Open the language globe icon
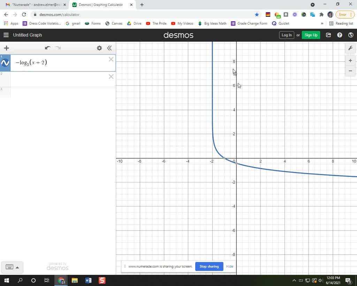The width and height of the screenshot is (357, 286). [351, 35]
